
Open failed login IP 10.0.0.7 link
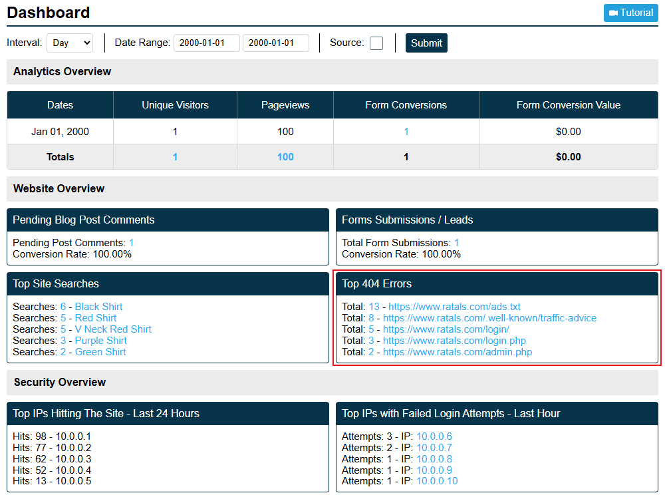point(434,448)
